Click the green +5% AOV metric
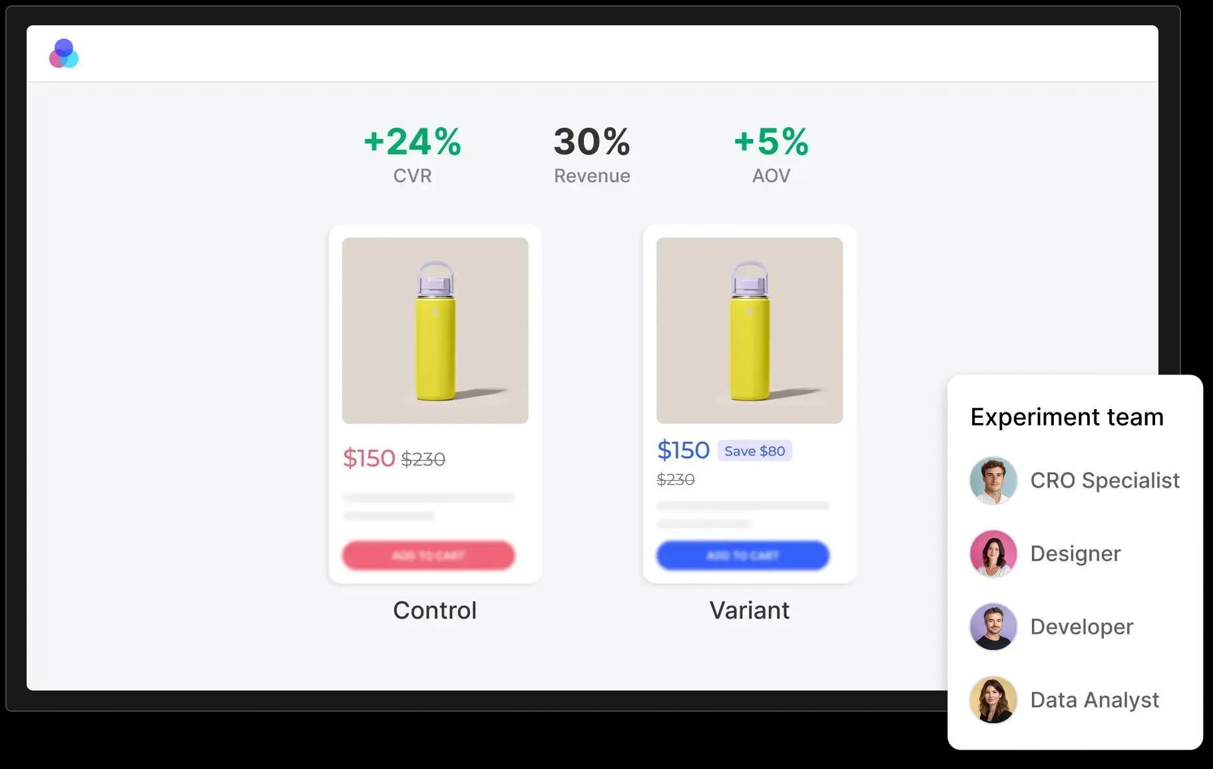The image size is (1213, 769). [770, 142]
